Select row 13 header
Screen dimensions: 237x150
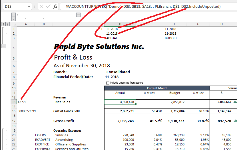(x=14, y=102)
